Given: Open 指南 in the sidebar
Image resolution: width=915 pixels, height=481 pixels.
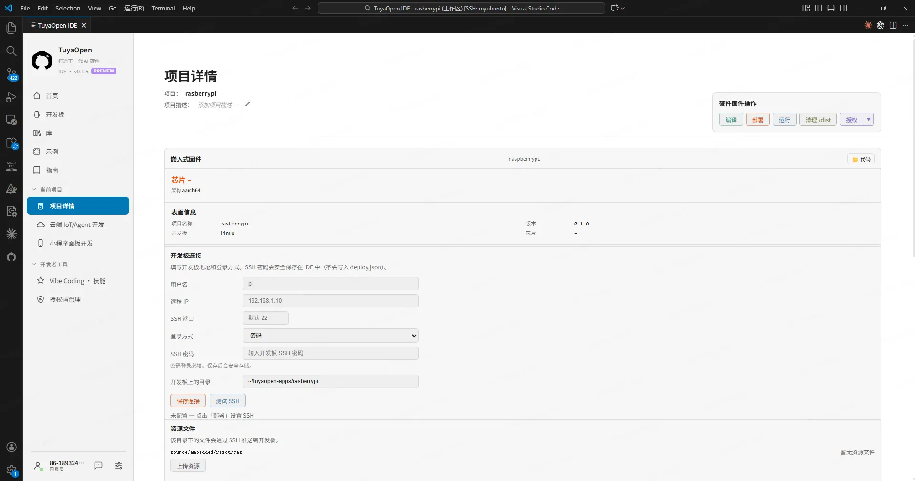Looking at the screenshot, I should [78, 170].
